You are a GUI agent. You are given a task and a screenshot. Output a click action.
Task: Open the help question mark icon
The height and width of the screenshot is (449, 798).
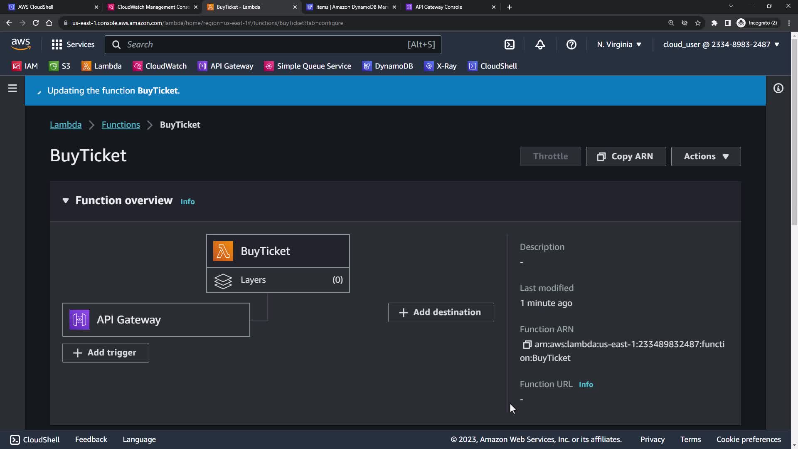[571, 44]
